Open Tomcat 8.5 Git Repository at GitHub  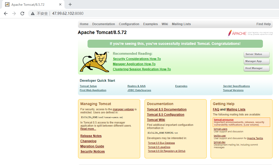[x=167, y=151]
